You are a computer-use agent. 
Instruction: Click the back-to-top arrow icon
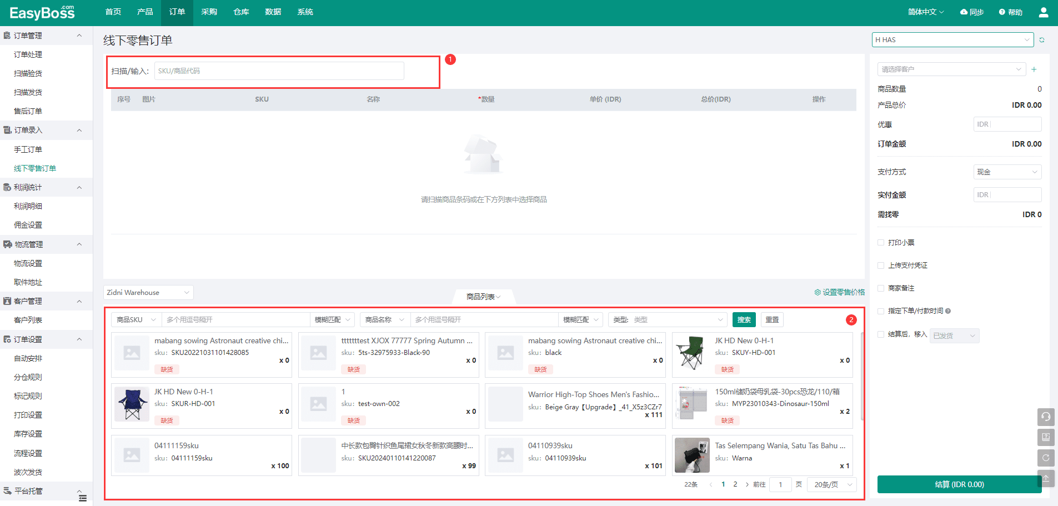pos(1045,478)
